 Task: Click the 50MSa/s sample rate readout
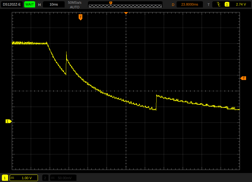tap(75, 2)
